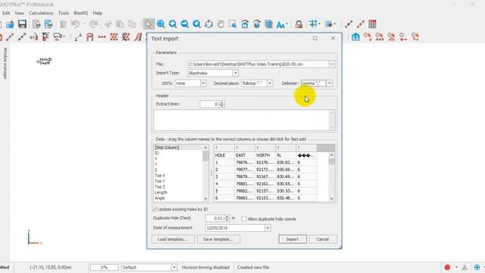Enable 'Allow duplicate hole coords' checkbox
The image size is (485, 273).
pos(244,219)
